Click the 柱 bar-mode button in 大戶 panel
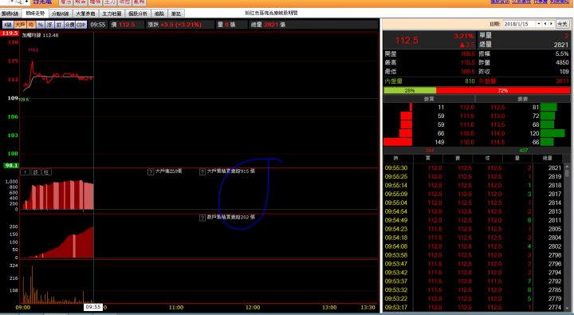The image size is (574, 315). coord(46,172)
